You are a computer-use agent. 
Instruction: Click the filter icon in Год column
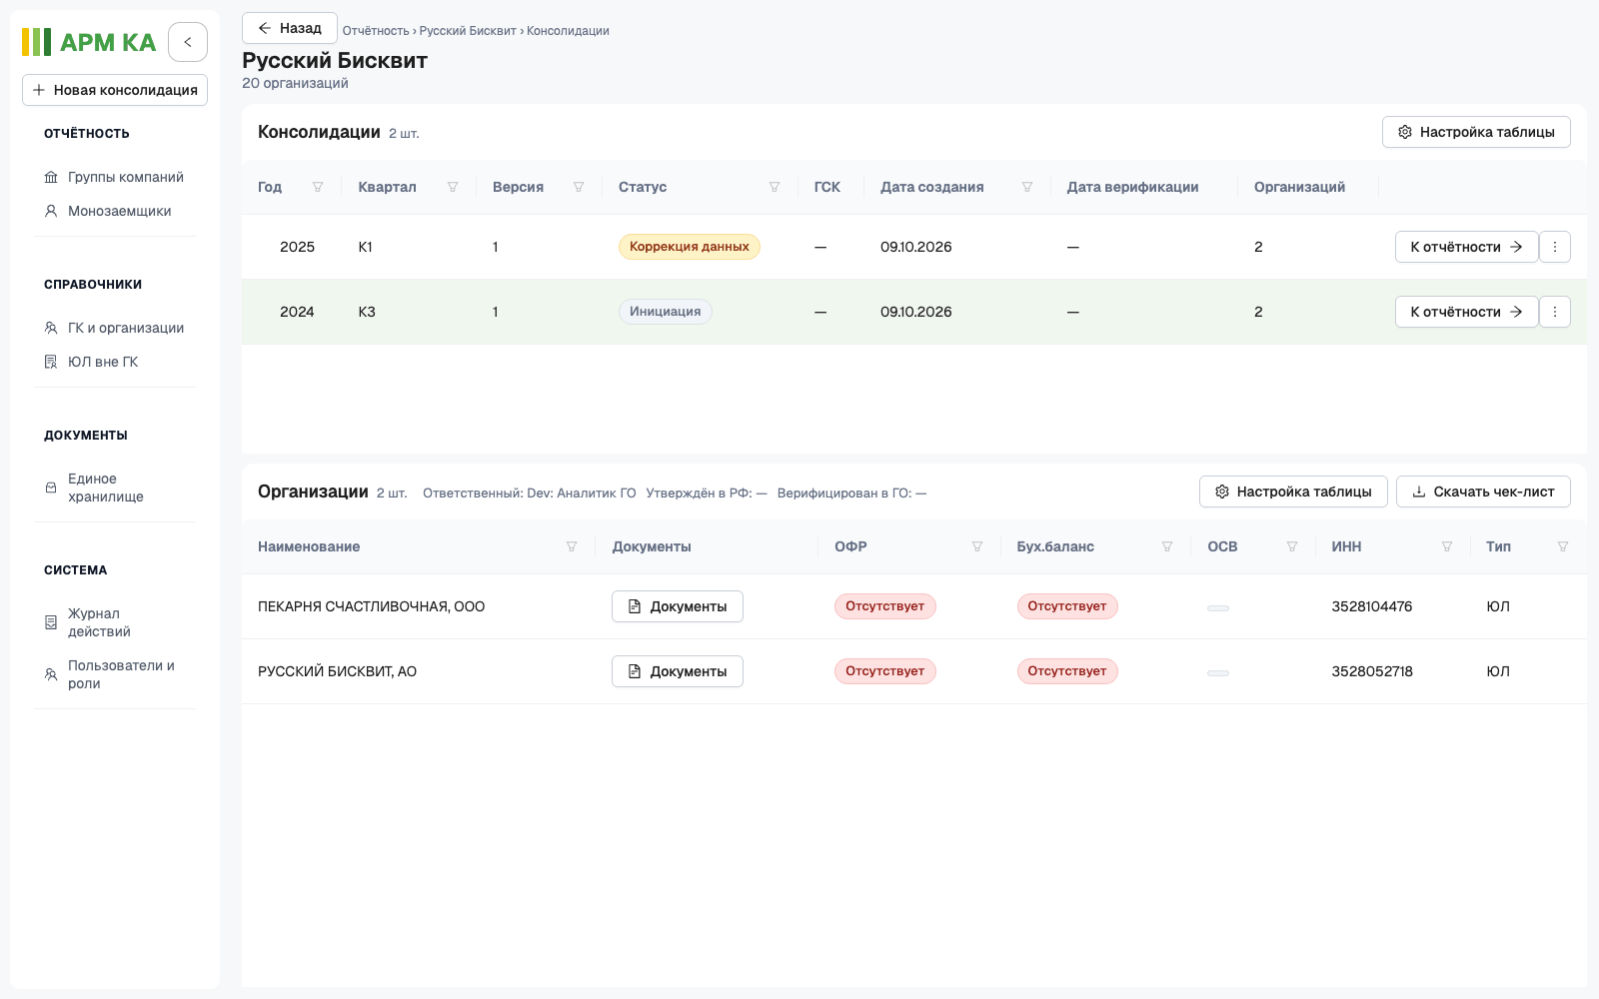[x=318, y=187]
